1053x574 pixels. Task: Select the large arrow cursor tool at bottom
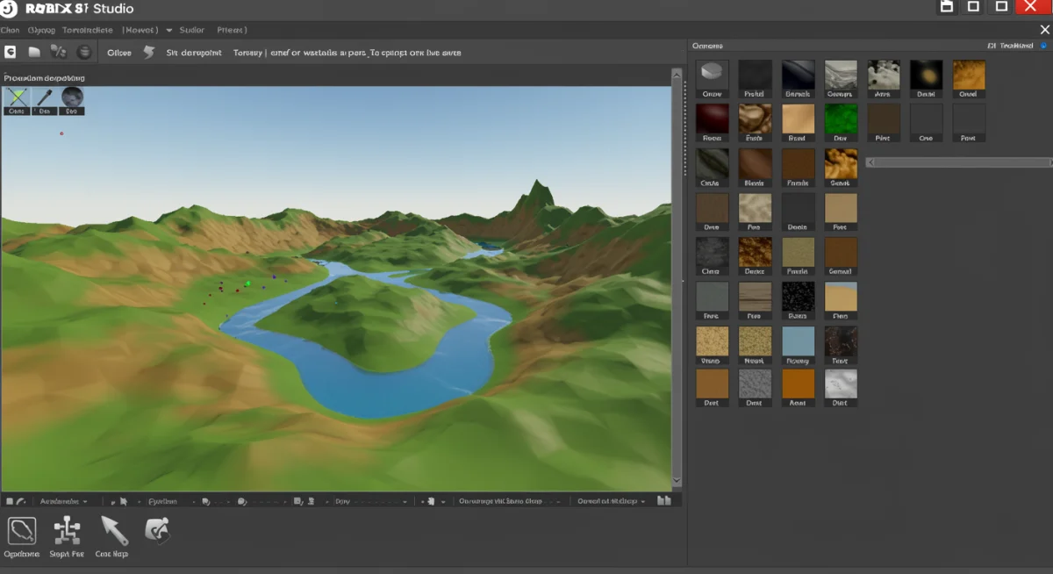click(x=113, y=530)
